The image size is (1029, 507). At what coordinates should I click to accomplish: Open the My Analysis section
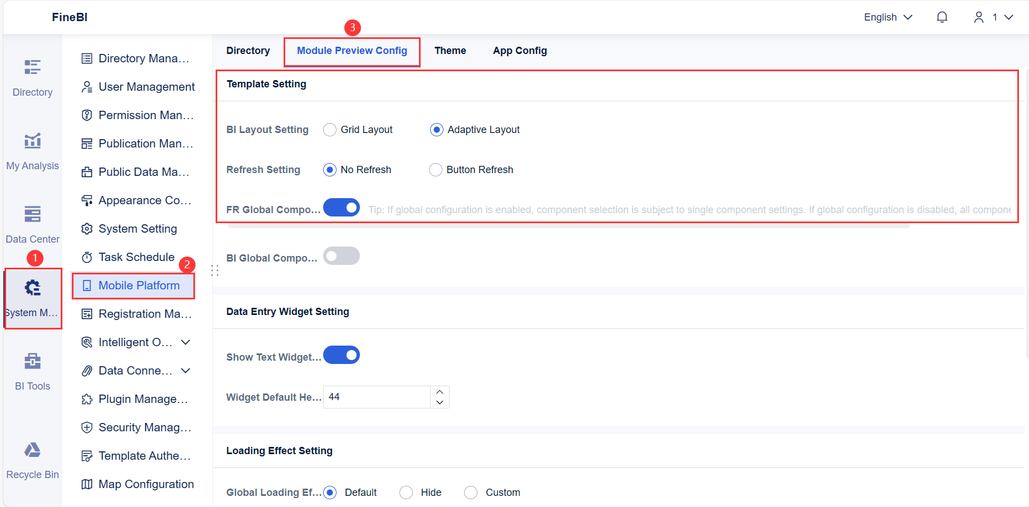(32, 150)
